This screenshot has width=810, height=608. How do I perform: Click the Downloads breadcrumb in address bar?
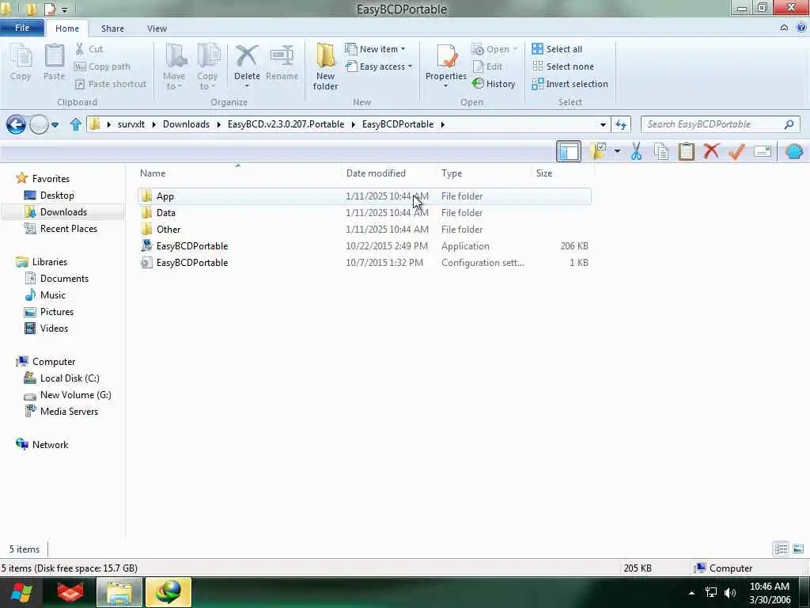(186, 124)
